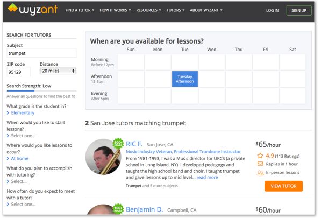321x218 pixels.
Task: Toggle the Saturday Evening availability cell
Action: click(293, 96)
